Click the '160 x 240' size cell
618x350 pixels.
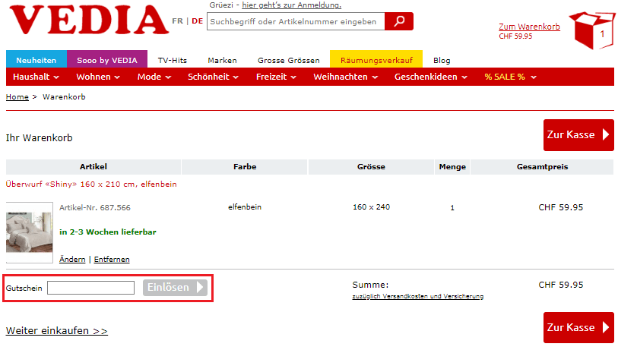pyautogui.click(x=371, y=207)
